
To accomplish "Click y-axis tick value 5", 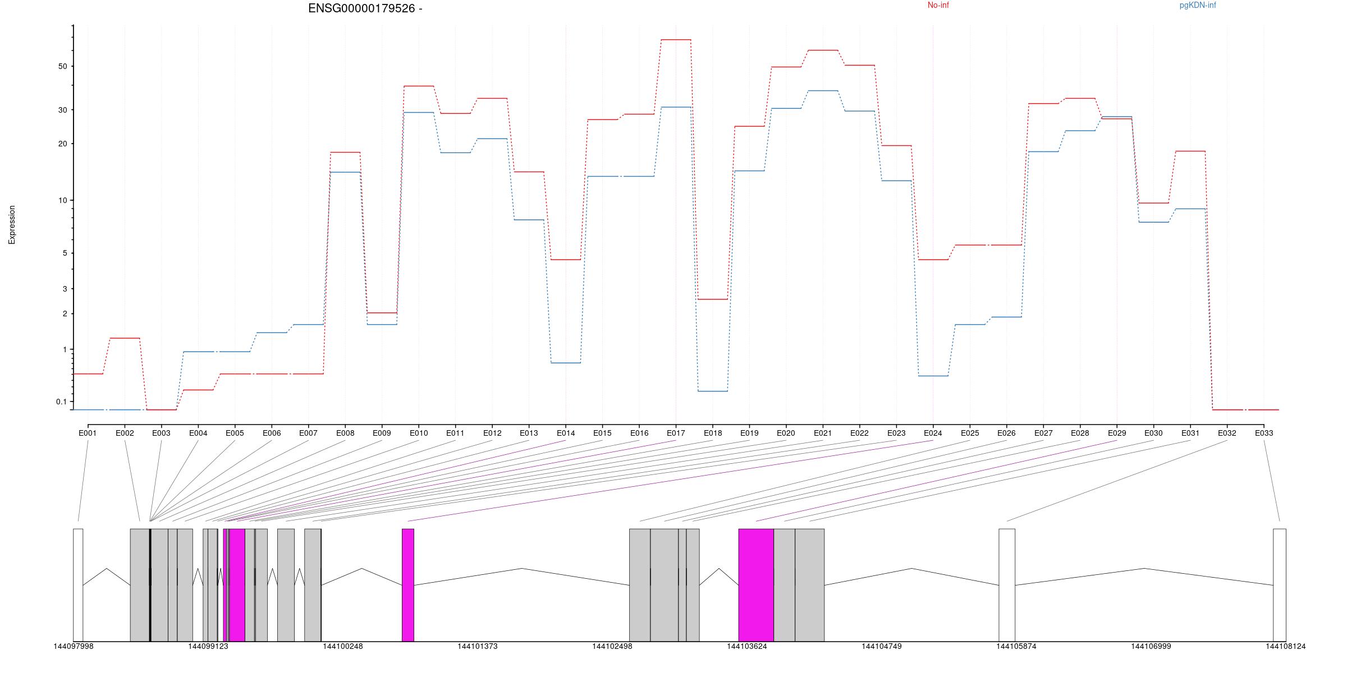I will point(65,253).
